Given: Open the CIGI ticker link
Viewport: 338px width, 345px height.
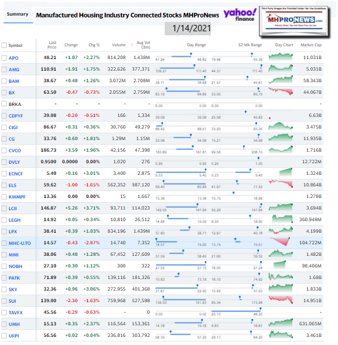Looking at the screenshot, I should pos(13,127).
